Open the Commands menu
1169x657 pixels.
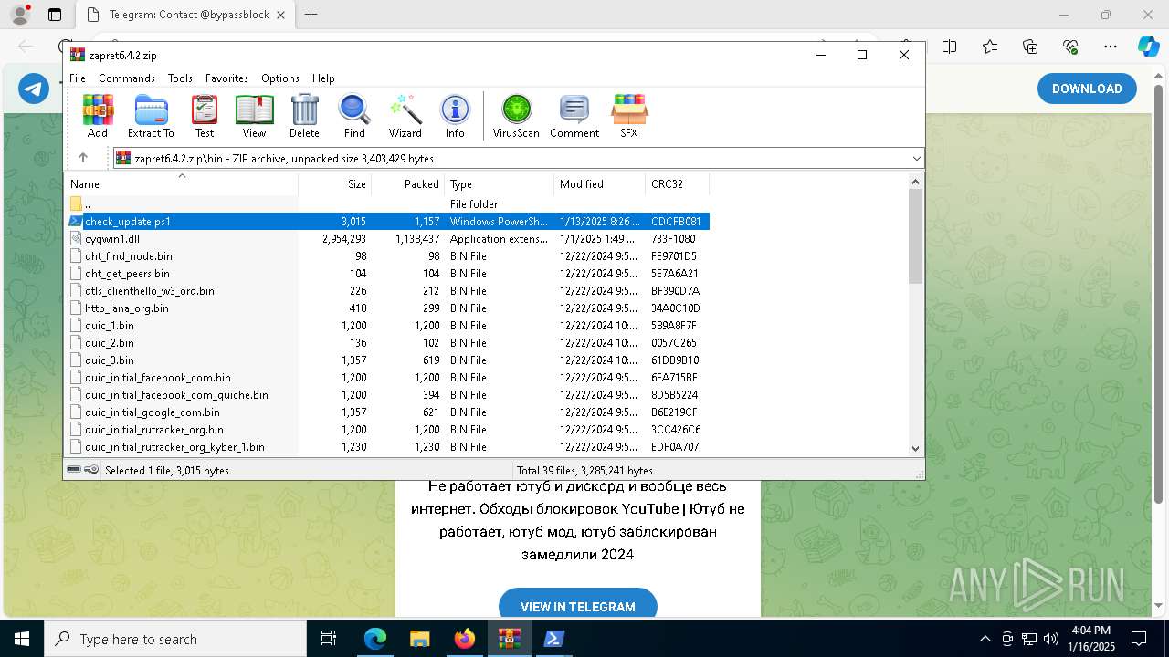[127, 78]
